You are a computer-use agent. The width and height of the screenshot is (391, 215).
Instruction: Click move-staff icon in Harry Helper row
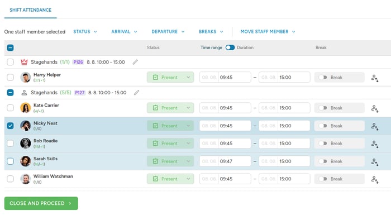point(375,78)
